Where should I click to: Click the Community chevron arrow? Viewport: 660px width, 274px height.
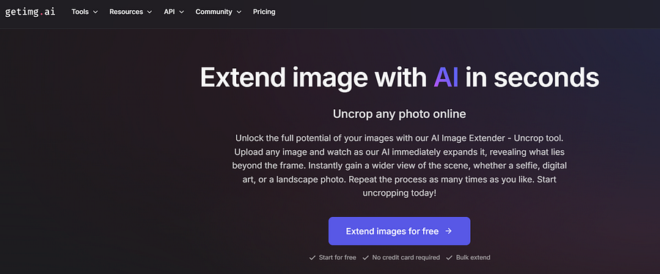[x=238, y=12]
